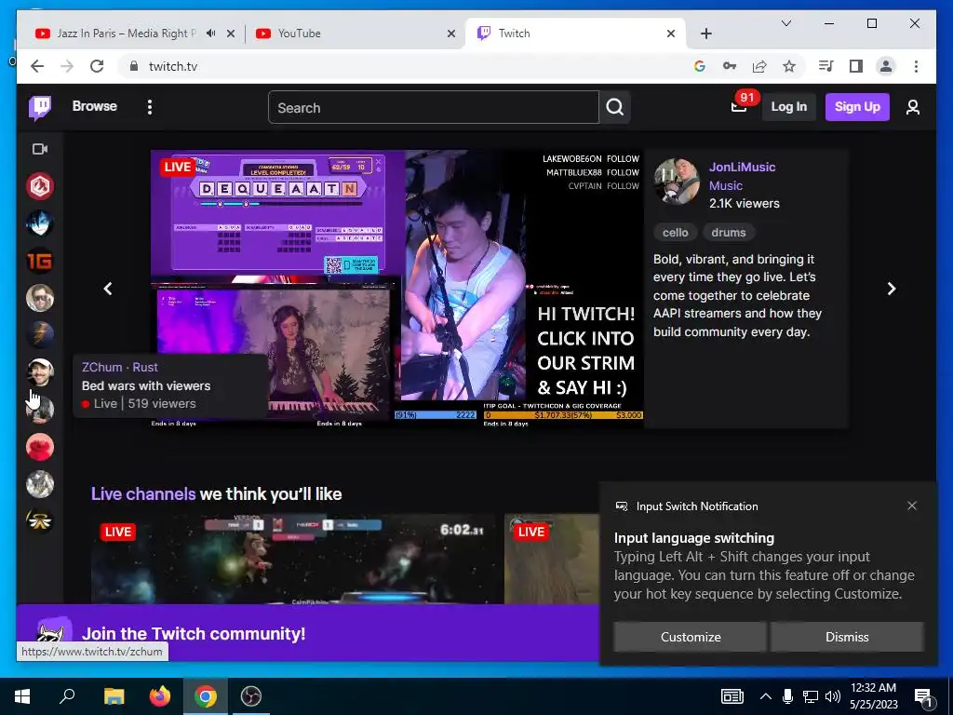Open the Browse page
Screen dimensions: 953x715
tap(94, 106)
